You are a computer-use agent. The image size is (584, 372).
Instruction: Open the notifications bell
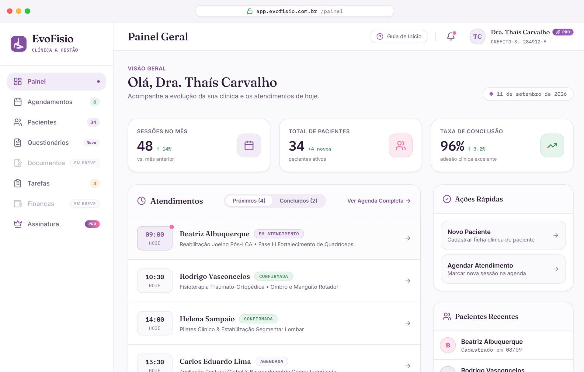click(451, 36)
